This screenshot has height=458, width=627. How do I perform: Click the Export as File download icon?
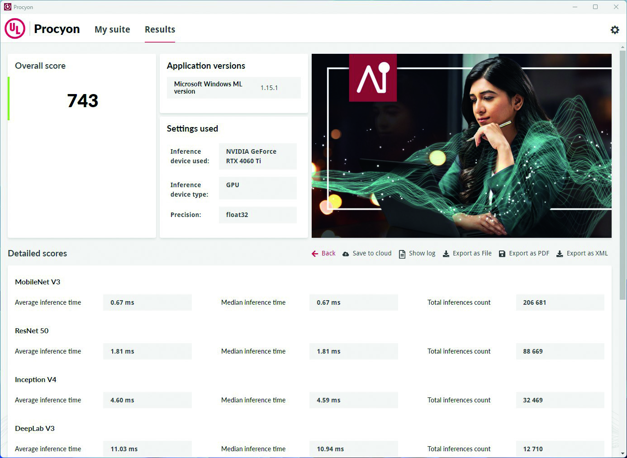(x=446, y=254)
